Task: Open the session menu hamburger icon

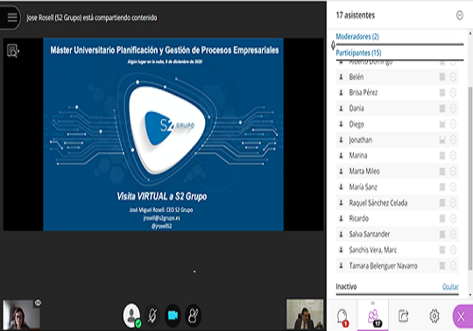Action: [12, 18]
